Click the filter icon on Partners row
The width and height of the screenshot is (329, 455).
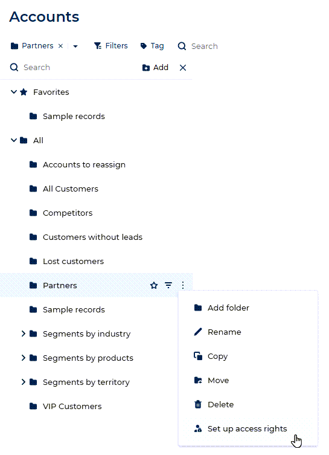[168, 286]
